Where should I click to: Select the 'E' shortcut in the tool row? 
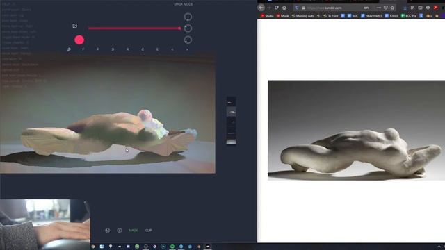158,49
